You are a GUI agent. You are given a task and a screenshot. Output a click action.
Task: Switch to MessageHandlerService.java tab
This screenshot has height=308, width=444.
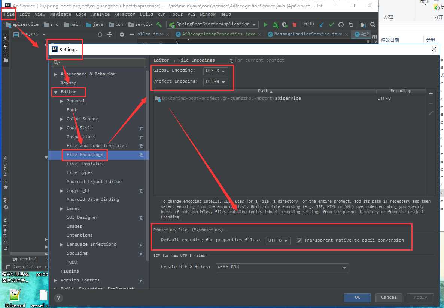pyautogui.click(x=308, y=34)
